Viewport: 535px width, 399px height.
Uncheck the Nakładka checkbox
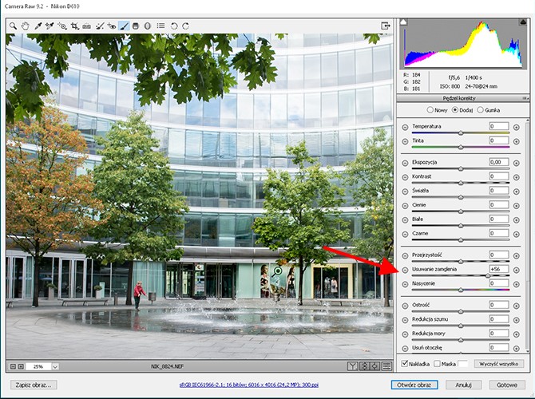pos(406,363)
